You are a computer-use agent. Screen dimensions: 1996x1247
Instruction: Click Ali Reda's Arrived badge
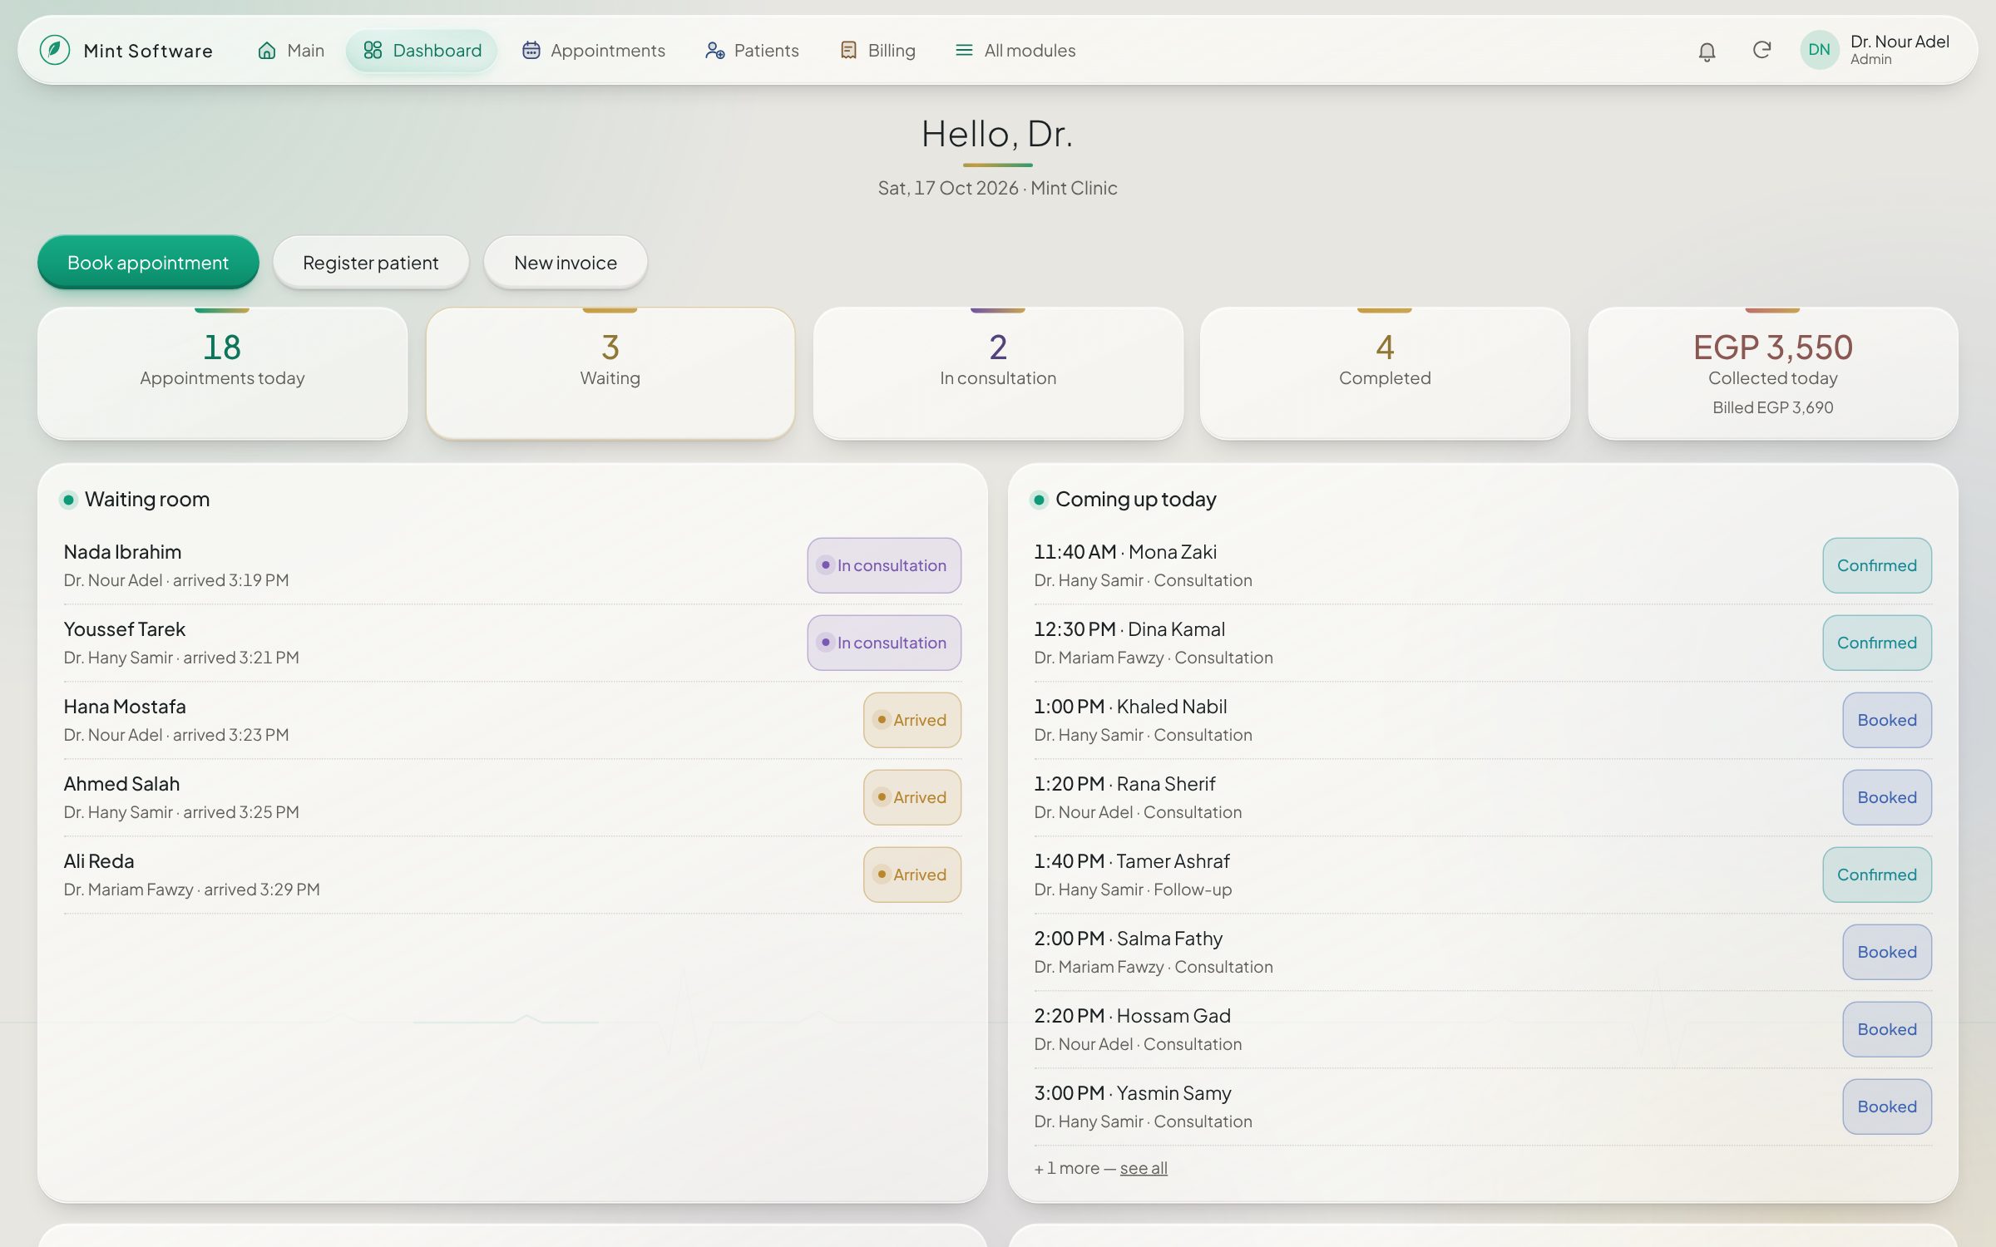coord(912,875)
